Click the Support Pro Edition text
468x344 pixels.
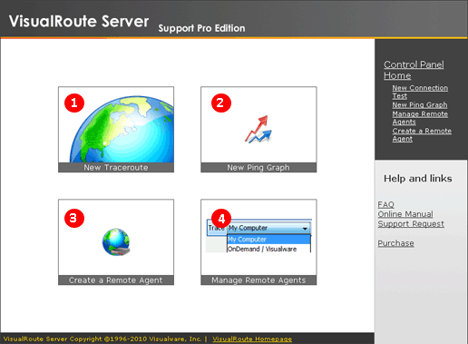coord(201,28)
